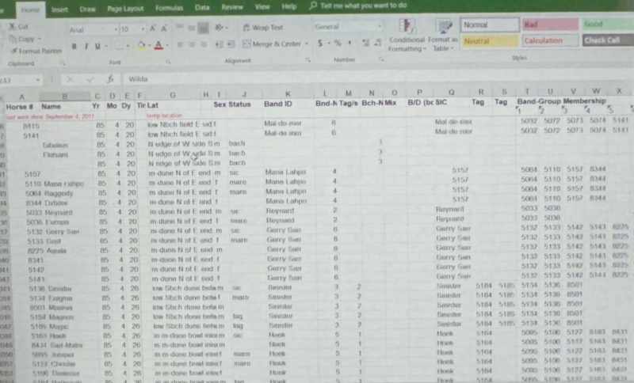Align cell text to the top
Viewport: 634px width, 383px height.
(180, 28)
